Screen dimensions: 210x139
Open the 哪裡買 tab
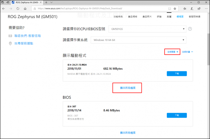click(180, 17)
